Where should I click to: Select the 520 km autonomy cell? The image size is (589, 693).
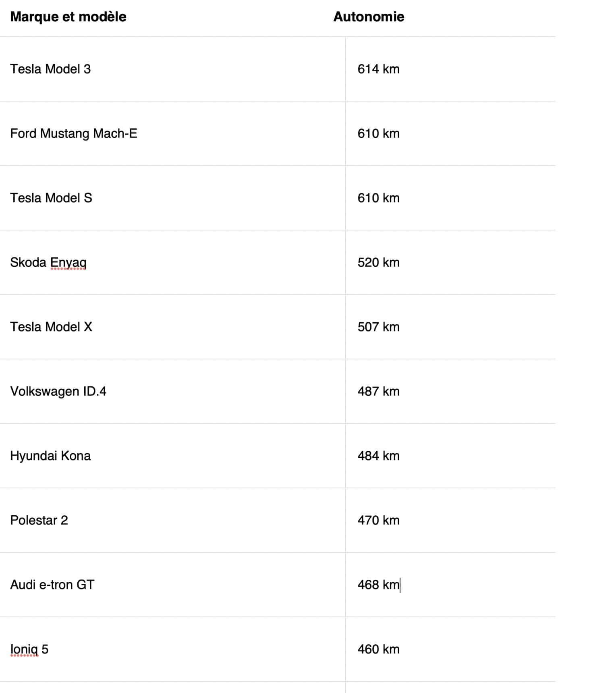(450, 262)
